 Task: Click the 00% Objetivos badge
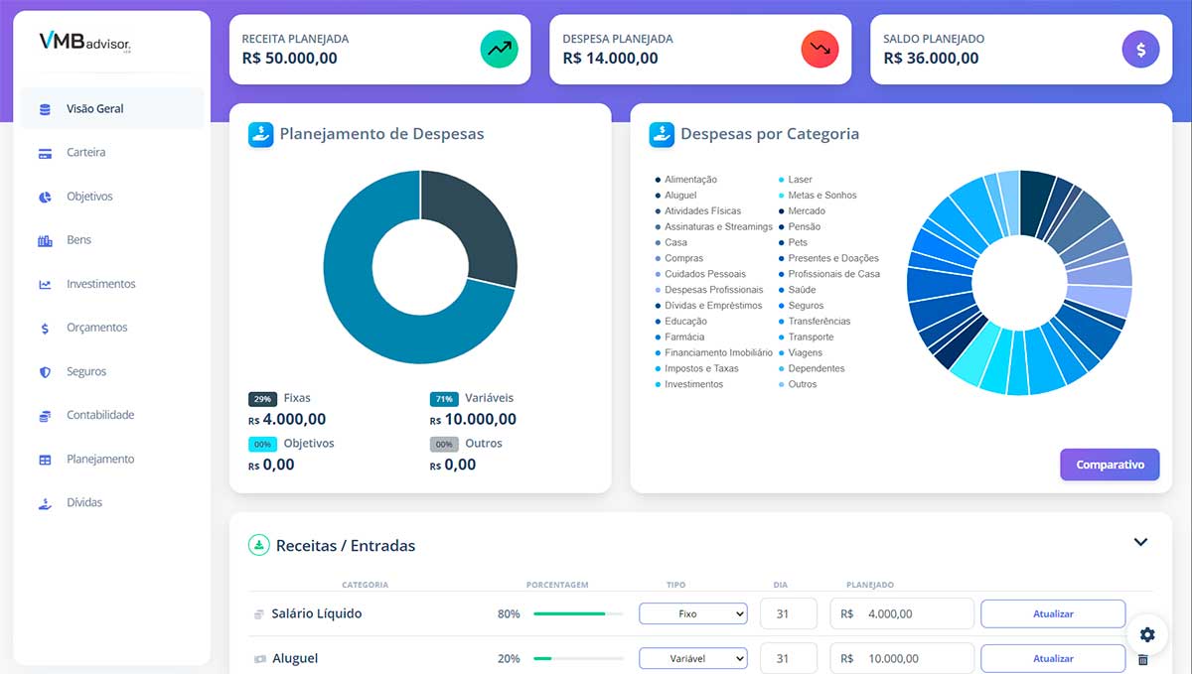click(262, 445)
